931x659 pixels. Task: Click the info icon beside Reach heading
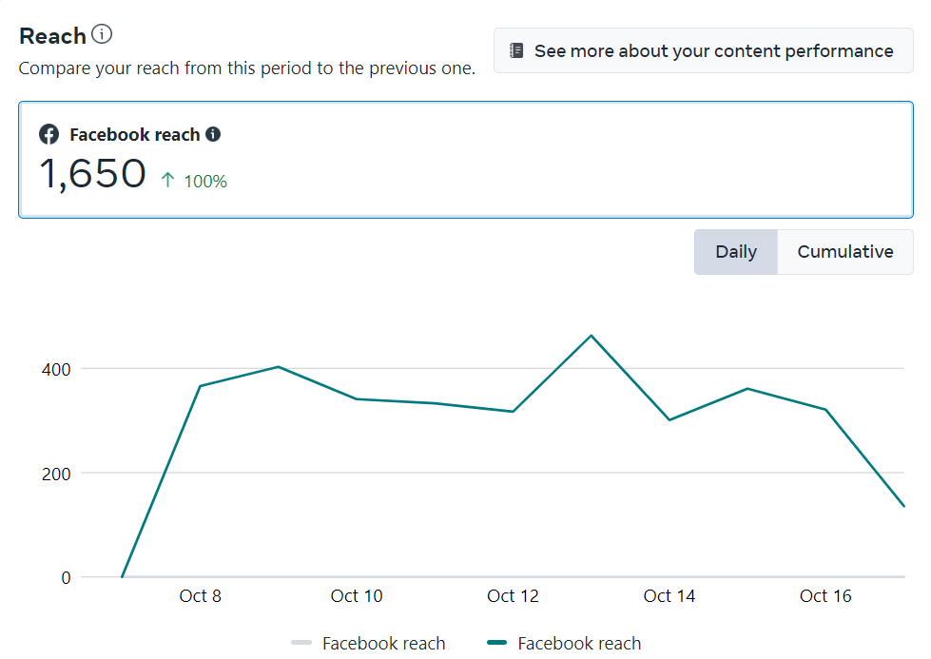pos(102,35)
